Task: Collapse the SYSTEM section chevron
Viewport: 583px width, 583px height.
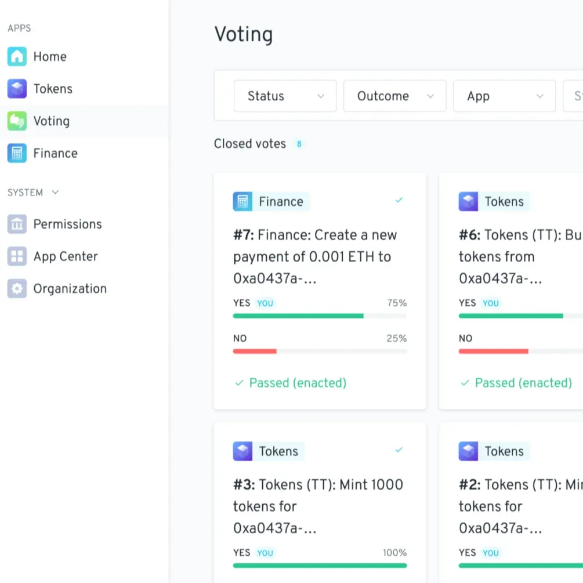Action: point(55,193)
